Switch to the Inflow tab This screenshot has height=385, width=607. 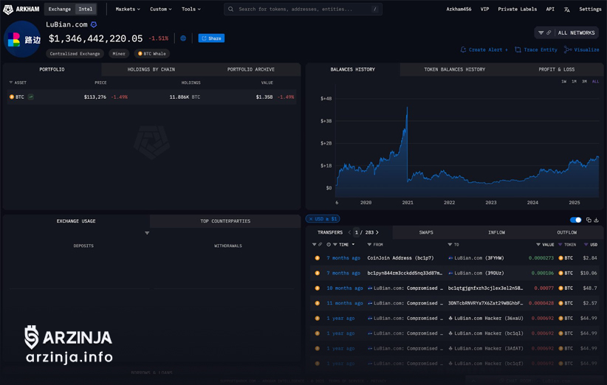coord(497,233)
